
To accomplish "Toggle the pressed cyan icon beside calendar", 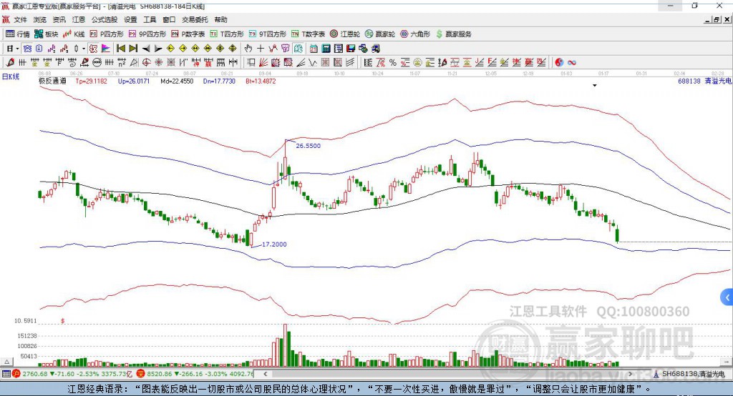I will coord(298,49).
